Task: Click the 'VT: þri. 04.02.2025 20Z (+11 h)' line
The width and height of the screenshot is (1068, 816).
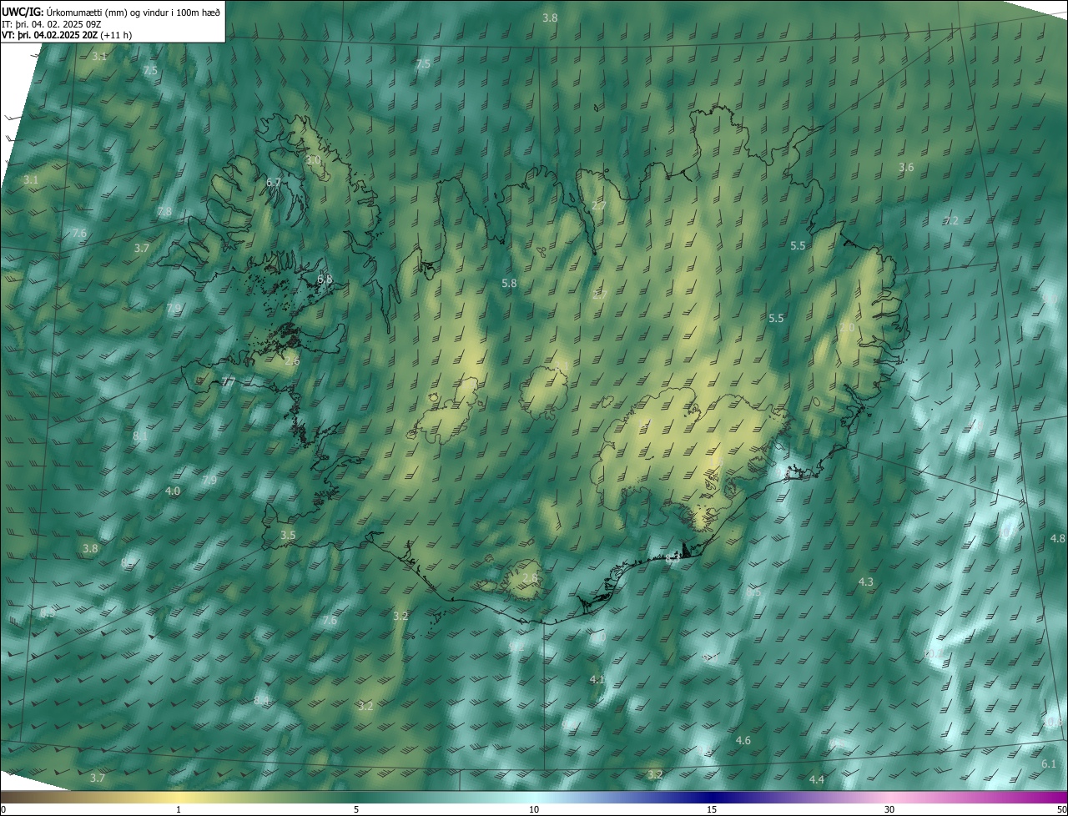Action: tap(67, 35)
